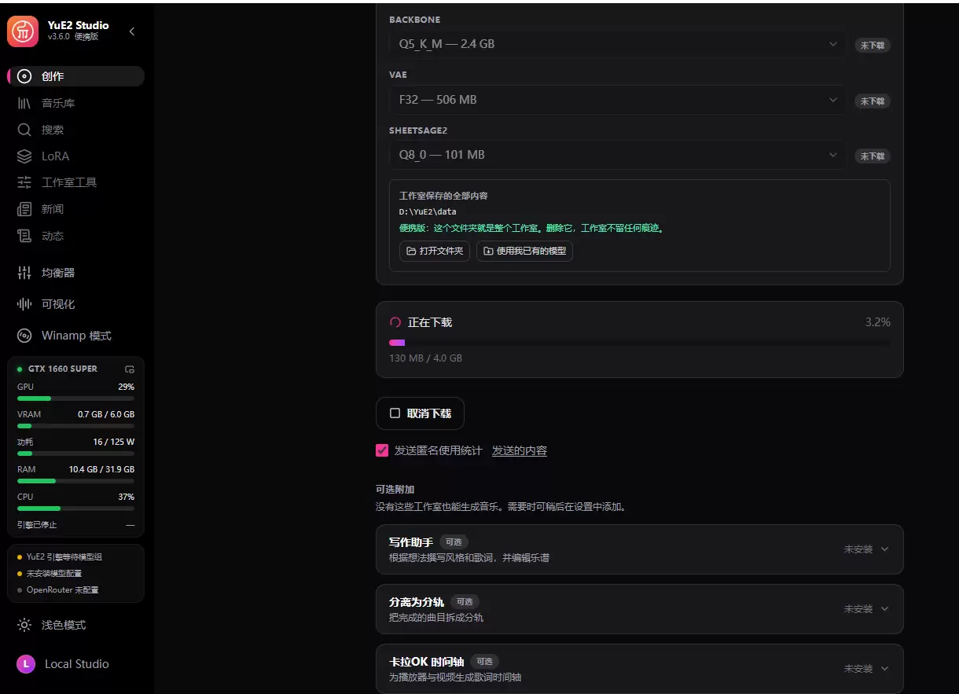
Task: Expand the 分离为分轨 optional add-on
Action: click(639, 609)
